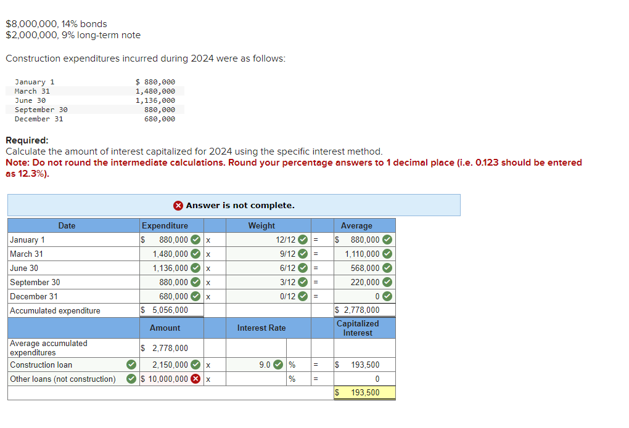Screen dimensions: 629x428
Task: Click 'Accumulated expenditure' row label
Action: (x=55, y=310)
